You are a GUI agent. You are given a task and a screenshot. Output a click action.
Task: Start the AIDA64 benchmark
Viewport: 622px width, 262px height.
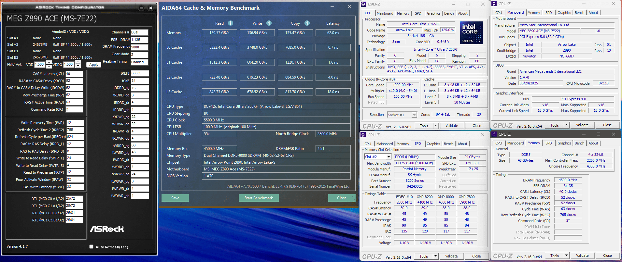259,198
